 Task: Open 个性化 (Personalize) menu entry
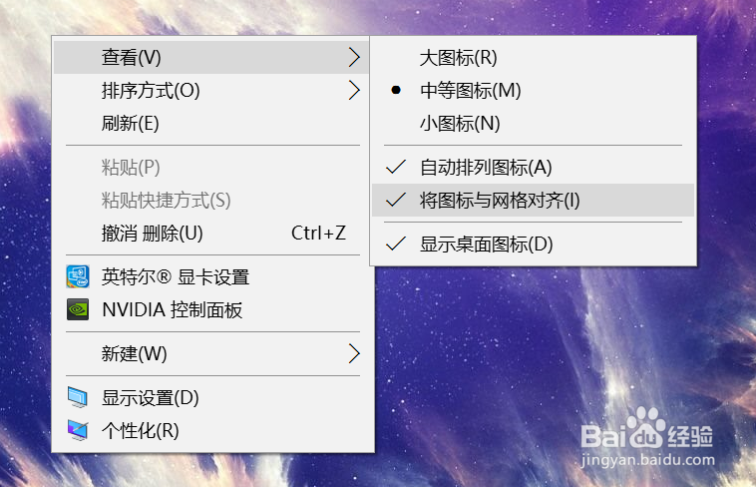pos(140,430)
